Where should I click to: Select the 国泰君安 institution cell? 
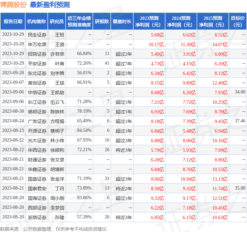click(x=37, y=189)
